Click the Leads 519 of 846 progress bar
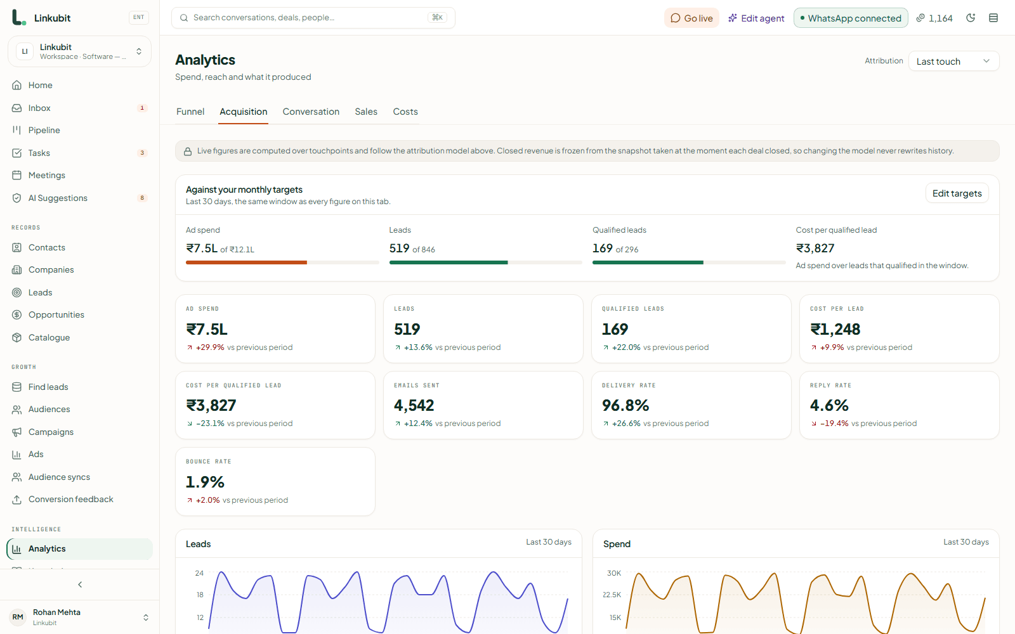Image resolution: width=1015 pixels, height=634 pixels. [486, 262]
